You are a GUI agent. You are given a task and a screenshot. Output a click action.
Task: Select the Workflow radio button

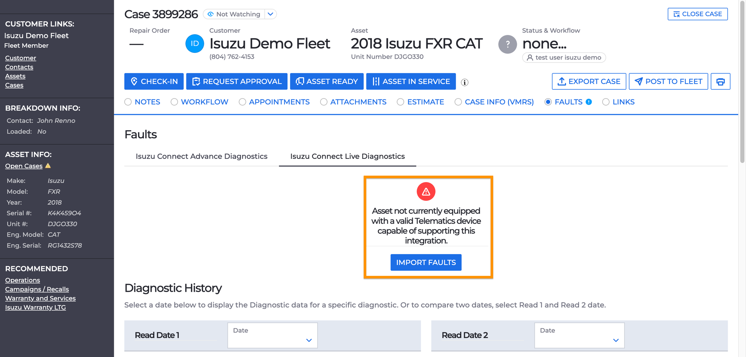[x=174, y=102]
